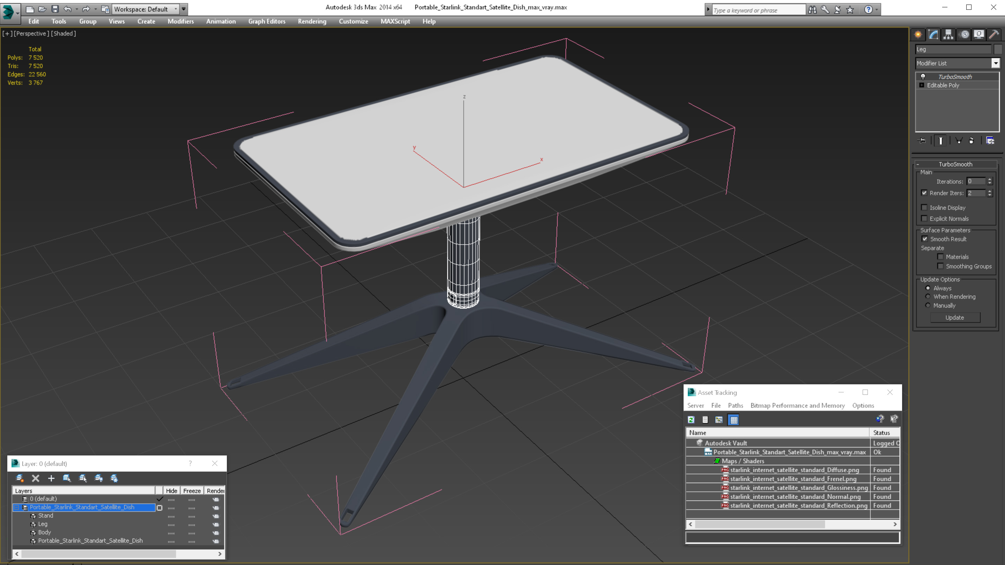Image resolution: width=1005 pixels, height=565 pixels.
Task: Click Make Unique icon below modifier stack
Action: 959,141
